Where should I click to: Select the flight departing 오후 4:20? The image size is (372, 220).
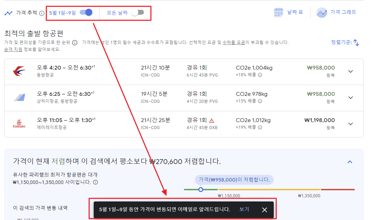(184, 72)
